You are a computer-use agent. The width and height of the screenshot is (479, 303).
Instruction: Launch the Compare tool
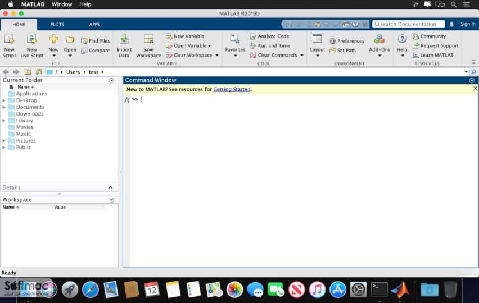[96, 50]
